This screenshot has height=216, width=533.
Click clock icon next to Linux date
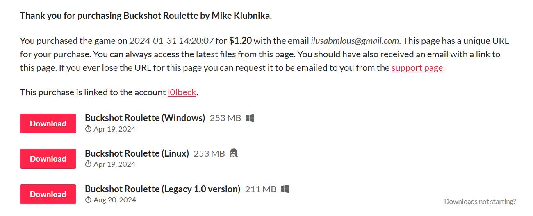coord(88,164)
